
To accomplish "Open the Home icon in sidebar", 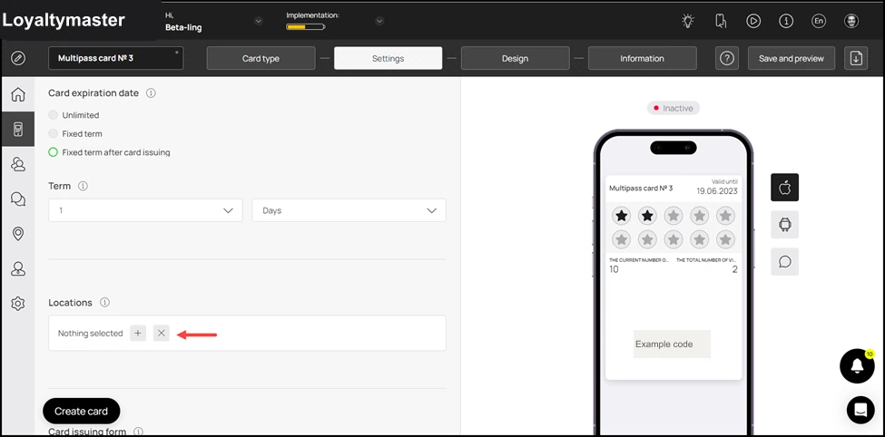I will [x=18, y=94].
